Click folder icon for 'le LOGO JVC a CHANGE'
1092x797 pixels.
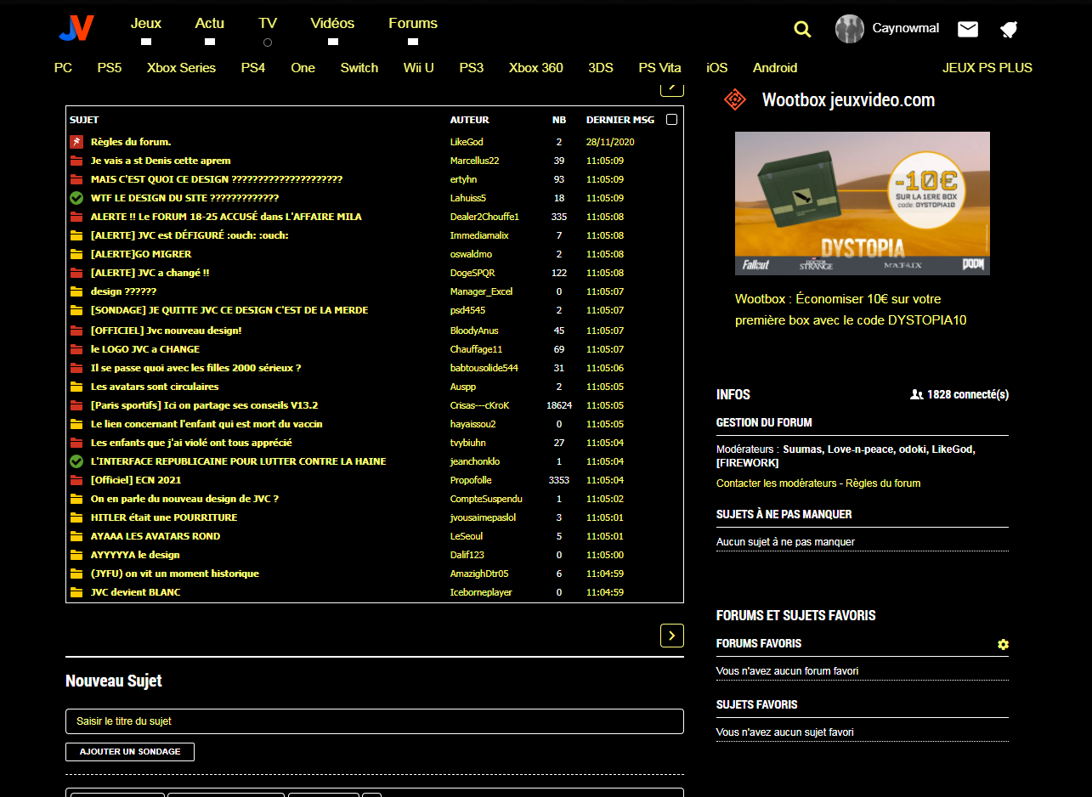click(76, 349)
